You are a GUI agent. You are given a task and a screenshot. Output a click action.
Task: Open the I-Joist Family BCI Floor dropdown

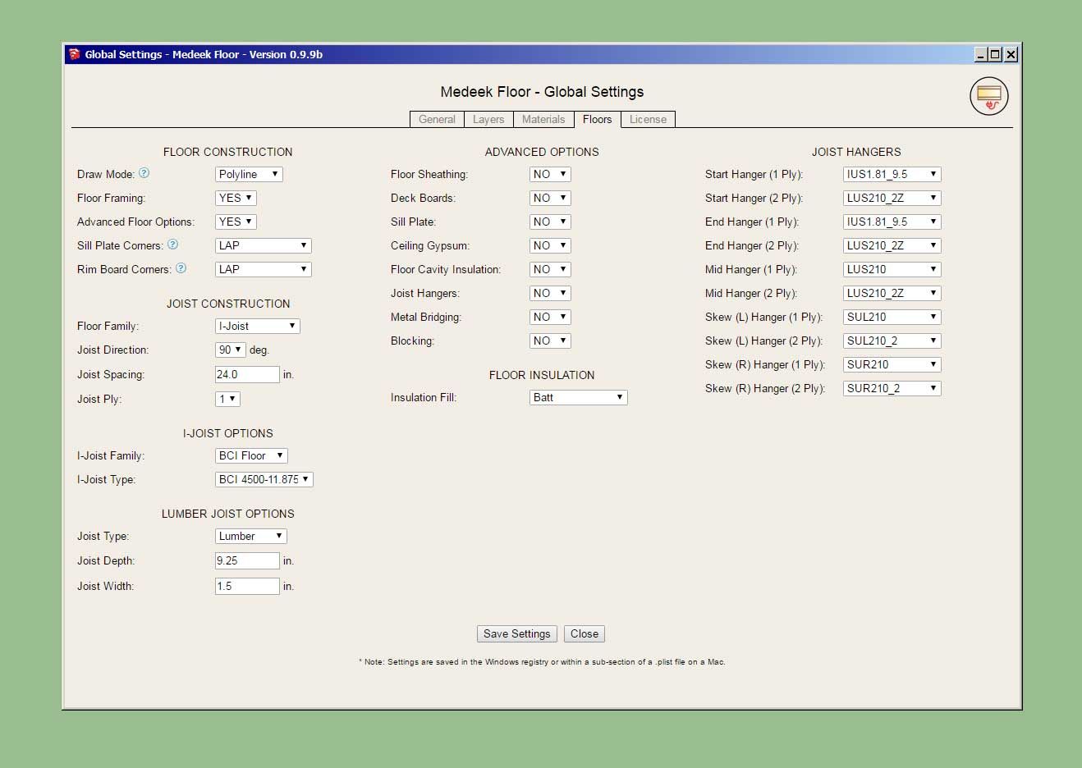tap(251, 455)
